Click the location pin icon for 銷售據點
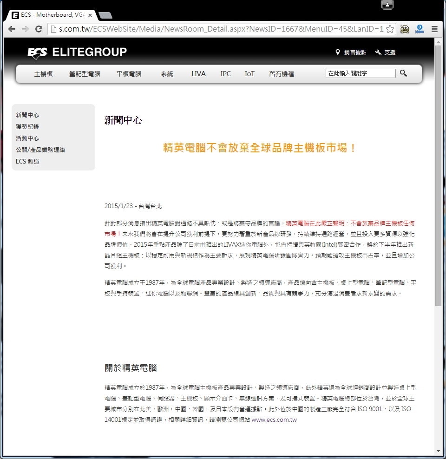Viewport: 446px width, 459px height. (337, 52)
